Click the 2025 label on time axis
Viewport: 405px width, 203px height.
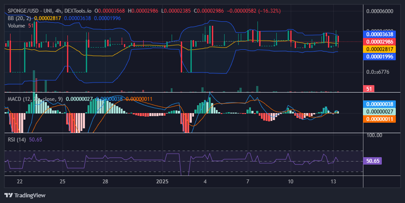coord(162,181)
